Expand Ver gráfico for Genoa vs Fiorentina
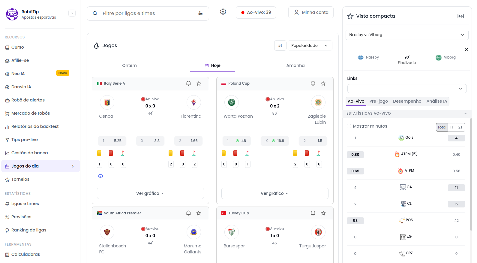Image resolution: width=477 pixels, height=263 pixels. coord(150,193)
